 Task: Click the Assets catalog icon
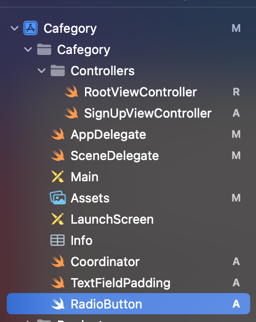pos(58,198)
